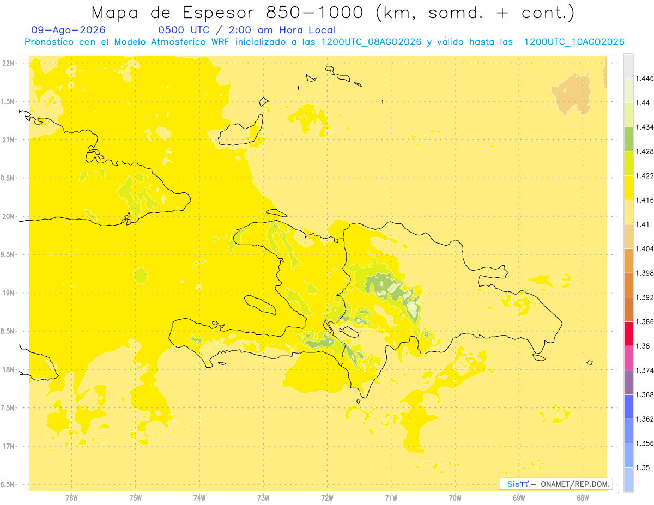
Task: Select the date label '09-Ago-2026'
Action: pyautogui.click(x=69, y=30)
